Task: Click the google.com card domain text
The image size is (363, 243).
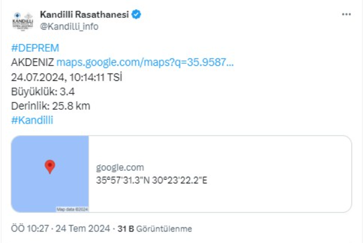Action: [120, 168]
